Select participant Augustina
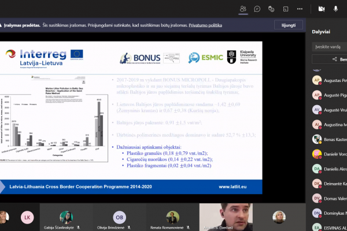The width and height of the screenshot is (347, 231). click(x=329, y=125)
